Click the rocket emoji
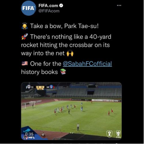 (x=25, y=37)
